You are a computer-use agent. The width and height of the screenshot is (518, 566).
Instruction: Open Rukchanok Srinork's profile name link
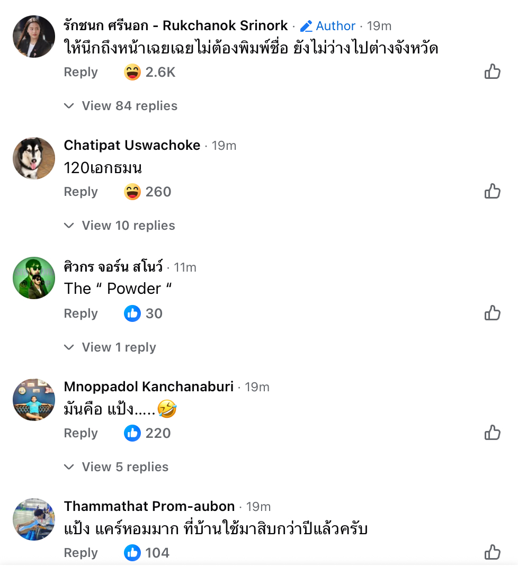(x=176, y=25)
